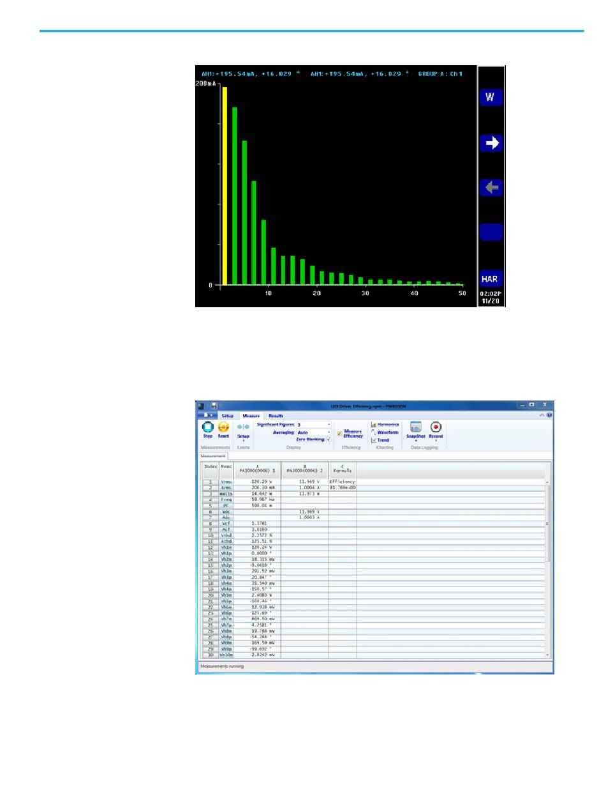Select the Vh3m value 291.52 mW
The image size is (606, 801).
257,571
